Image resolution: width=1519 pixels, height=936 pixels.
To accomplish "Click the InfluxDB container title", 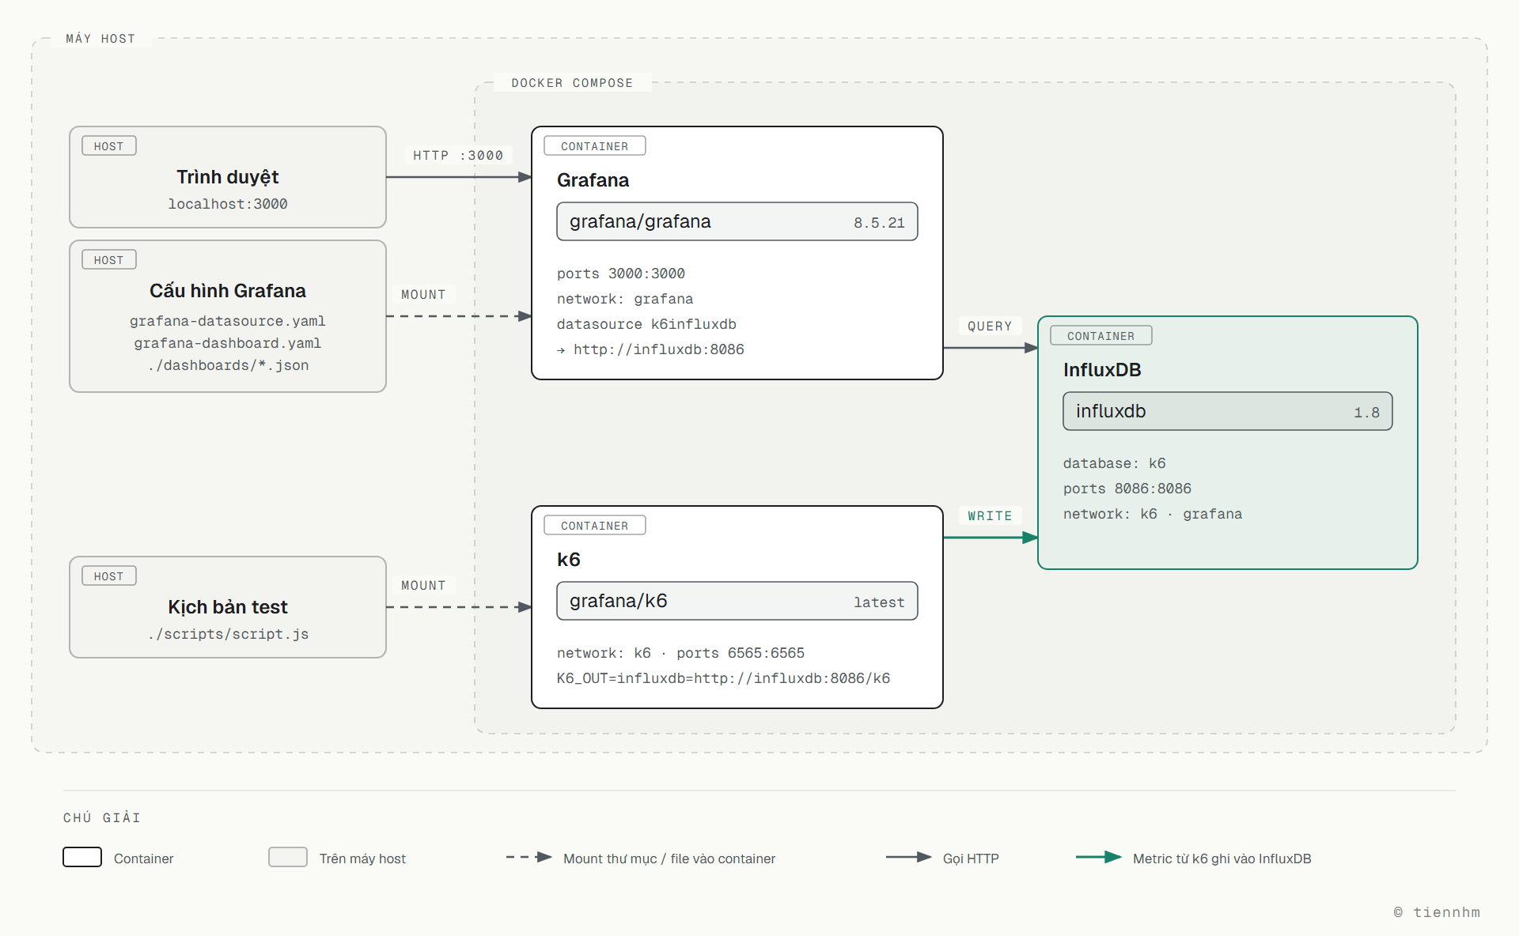I will [1101, 370].
